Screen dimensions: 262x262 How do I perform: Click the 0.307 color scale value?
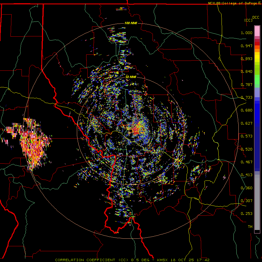click(x=247, y=201)
